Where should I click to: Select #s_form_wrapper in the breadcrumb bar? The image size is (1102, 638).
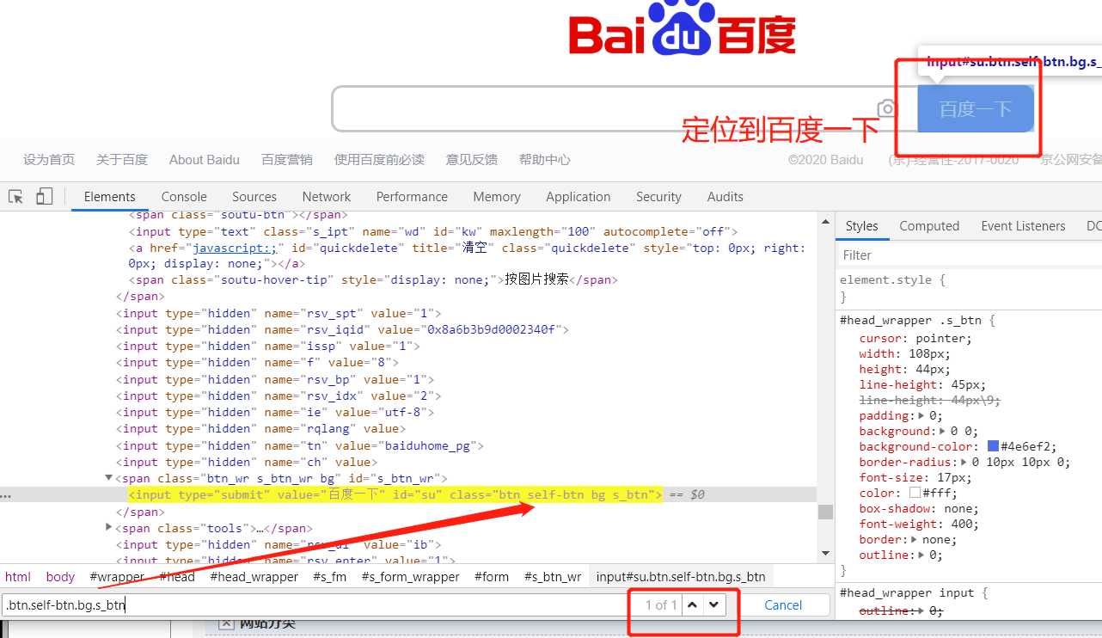tap(410, 577)
